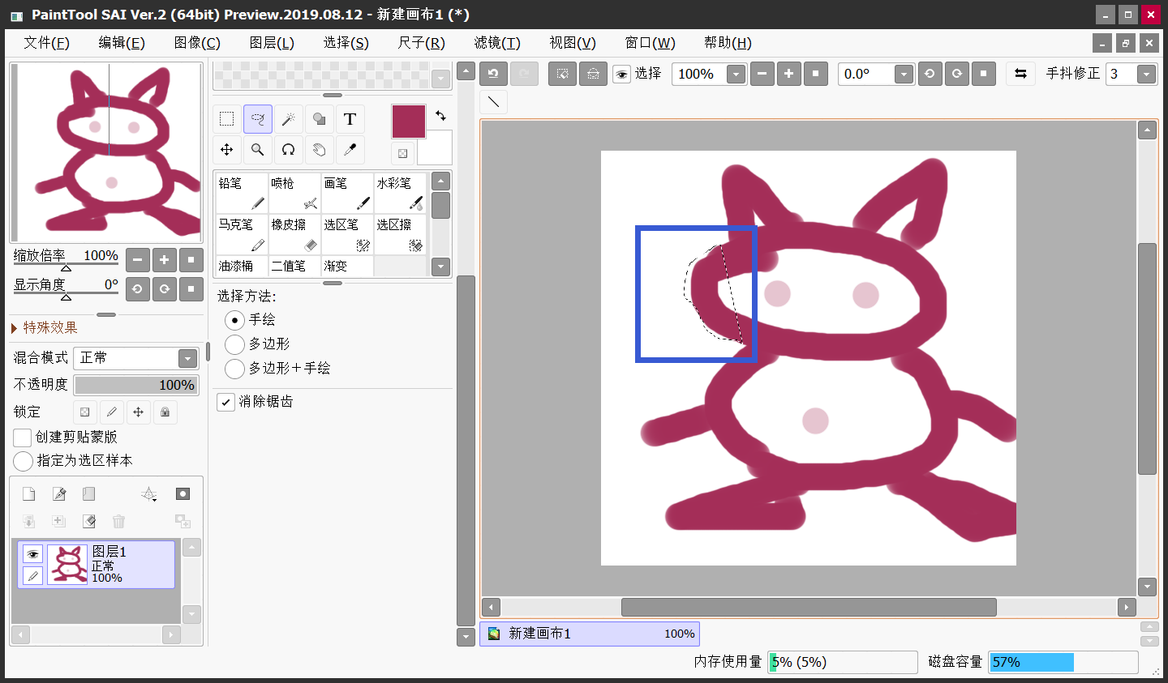
Task: Uncheck the 消除锯齿 checkbox
Action: pos(225,402)
